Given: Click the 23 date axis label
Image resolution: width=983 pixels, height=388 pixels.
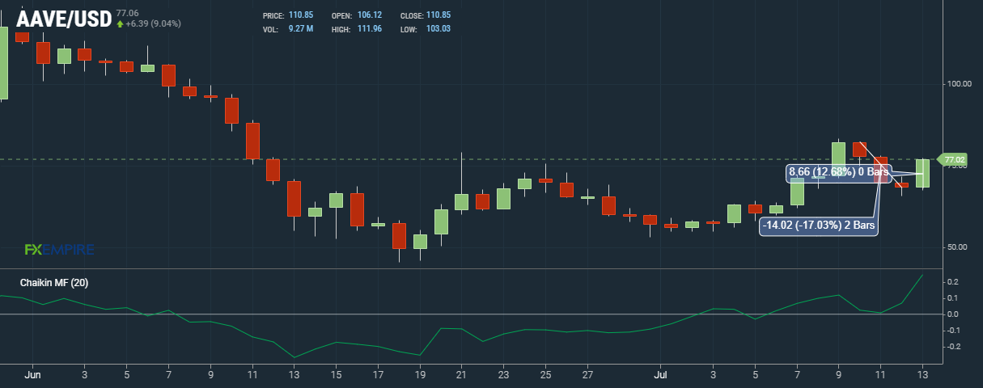Looking at the screenshot, I should point(504,375).
